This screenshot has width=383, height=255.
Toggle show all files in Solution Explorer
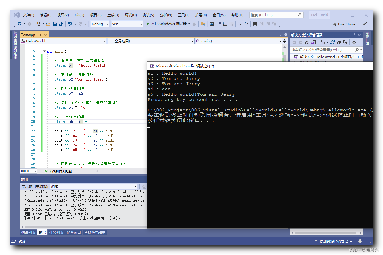(x=345, y=42)
